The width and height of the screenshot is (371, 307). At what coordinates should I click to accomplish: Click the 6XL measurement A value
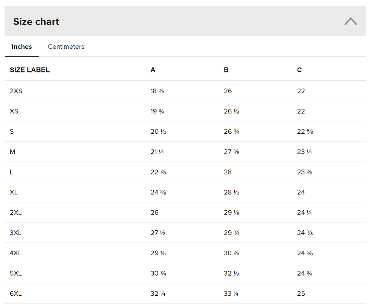click(x=158, y=293)
